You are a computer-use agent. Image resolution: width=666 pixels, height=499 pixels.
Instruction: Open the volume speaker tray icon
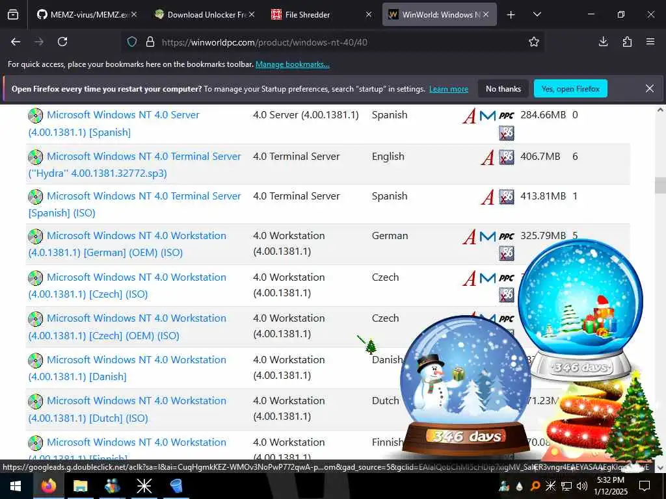pyautogui.click(x=582, y=486)
